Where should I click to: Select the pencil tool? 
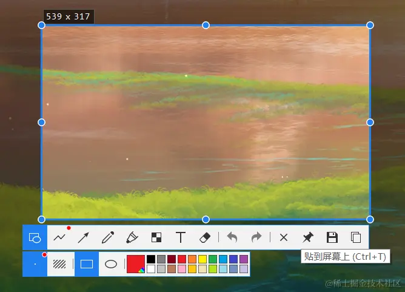point(108,237)
